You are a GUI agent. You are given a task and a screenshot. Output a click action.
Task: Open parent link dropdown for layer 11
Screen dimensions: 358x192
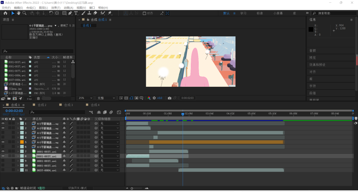pyautogui.click(x=110, y=170)
